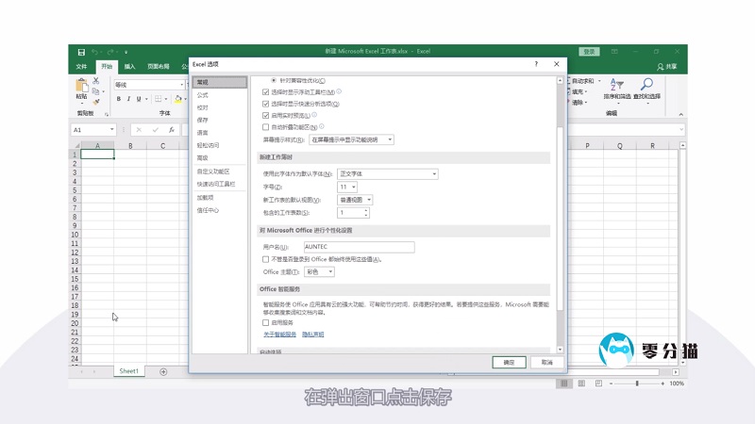The image size is (755, 424).
Task: Check the 启用服务 checkbox
Action: [266, 323]
